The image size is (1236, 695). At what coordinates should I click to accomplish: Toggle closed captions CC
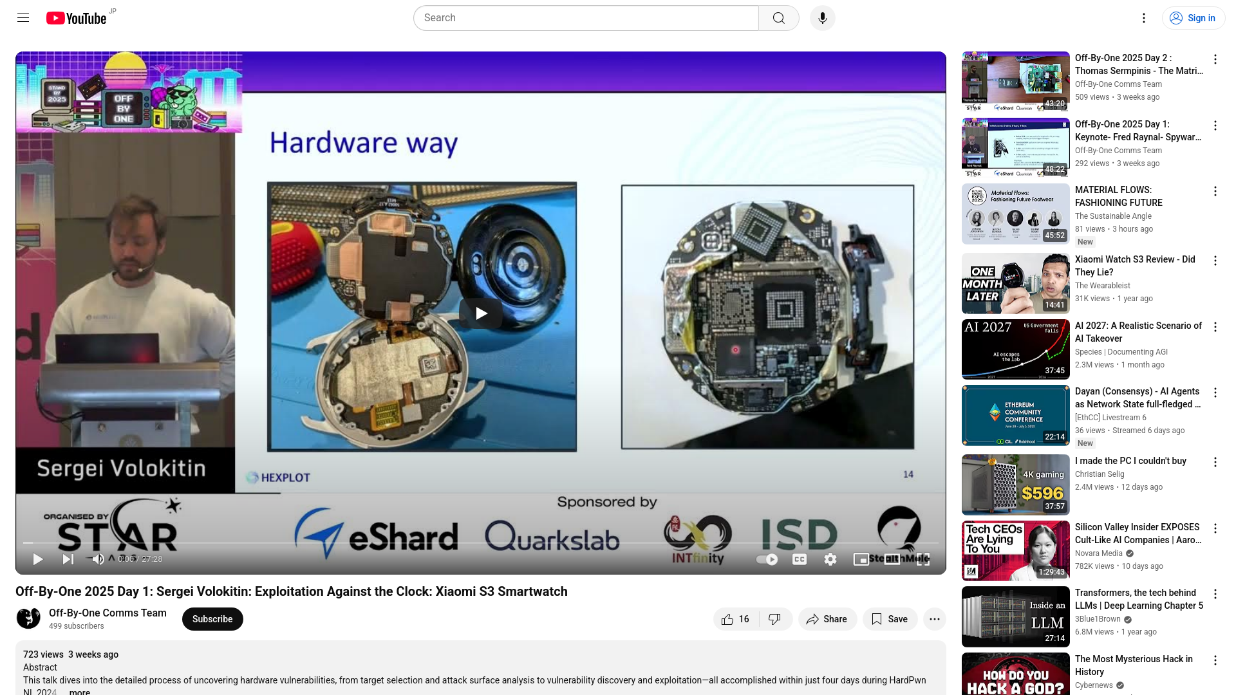[800, 559]
